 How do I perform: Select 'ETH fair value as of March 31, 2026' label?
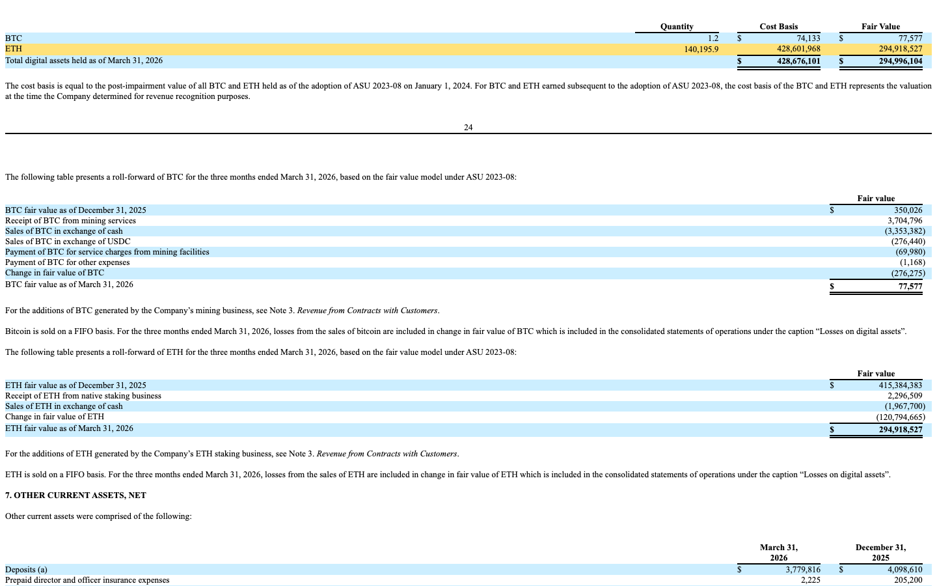pyautogui.click(x=69, y=428)
